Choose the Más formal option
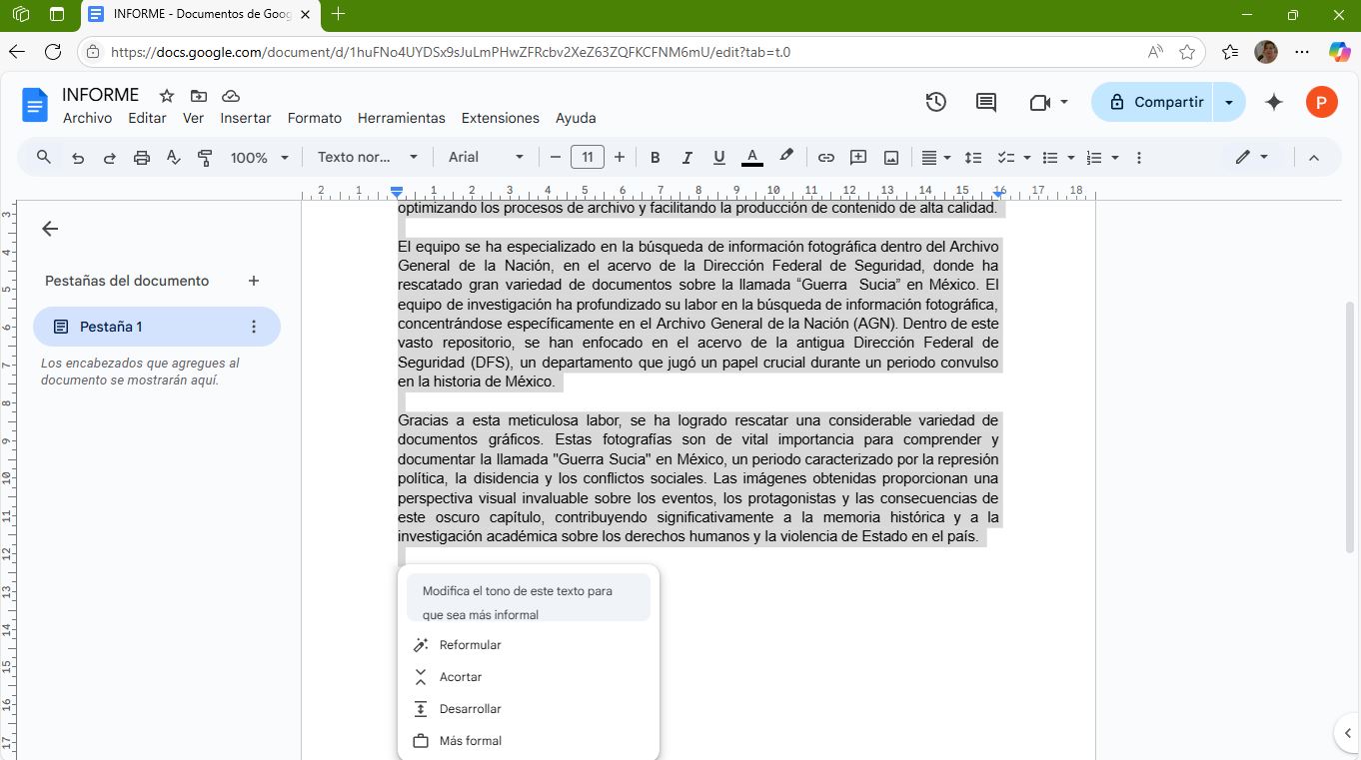The image size is (1361, 760). [x=470, y=741]
